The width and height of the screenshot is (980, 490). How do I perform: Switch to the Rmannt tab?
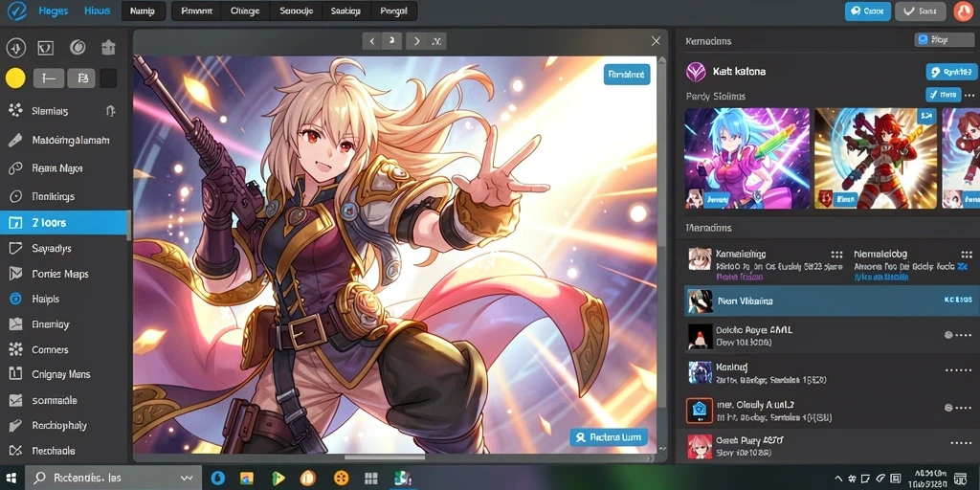tap(196, 11)
